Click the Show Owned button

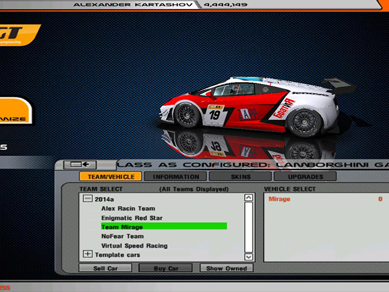coord(227,268)
